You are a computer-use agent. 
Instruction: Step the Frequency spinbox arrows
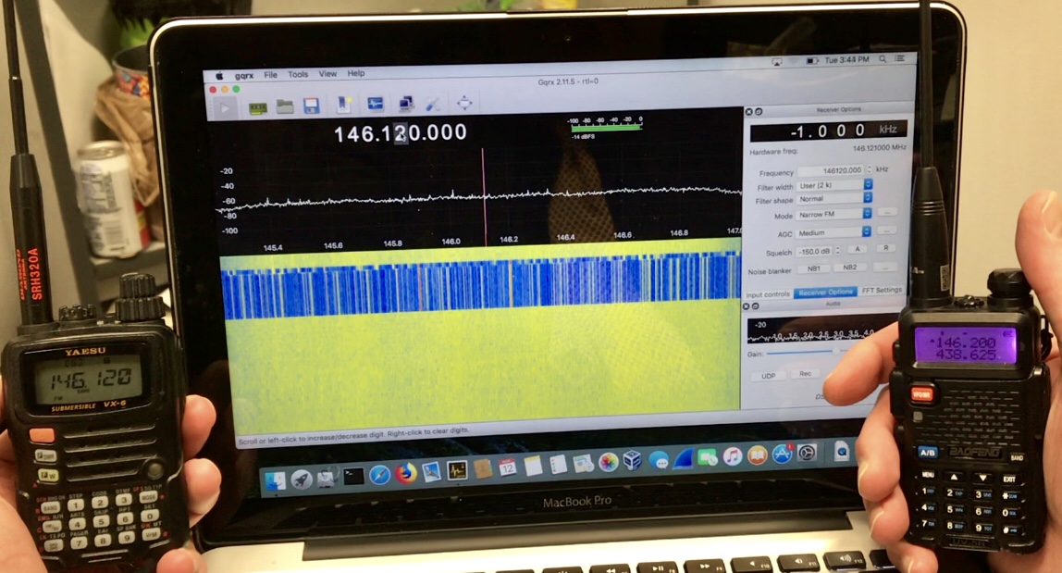[x=869, y=169]
